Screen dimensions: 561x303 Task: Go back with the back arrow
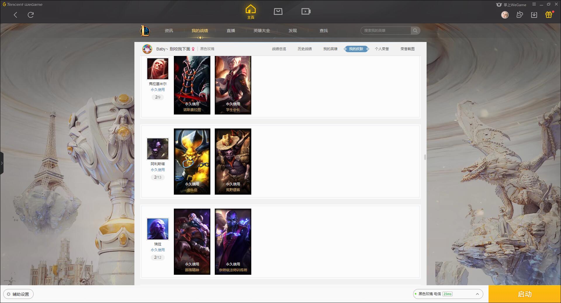click(x=15, y=15)
